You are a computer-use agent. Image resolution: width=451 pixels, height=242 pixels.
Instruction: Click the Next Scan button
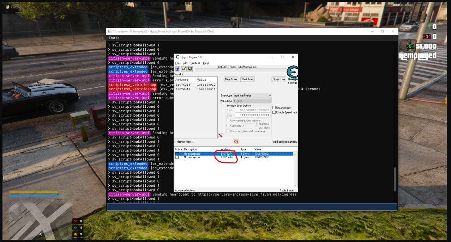(x=247, y=79)
